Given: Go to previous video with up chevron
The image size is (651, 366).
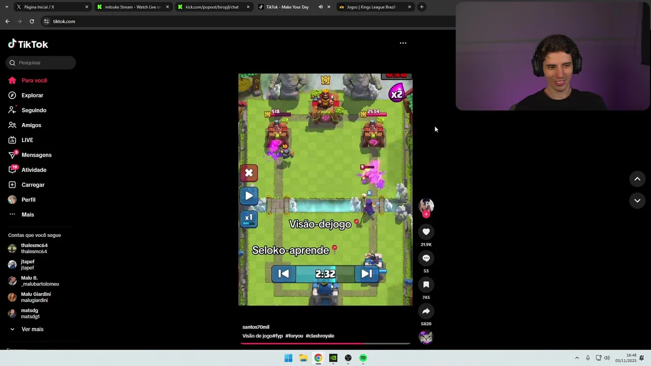Looking at the screenshot, I should [x=637, y=179].
